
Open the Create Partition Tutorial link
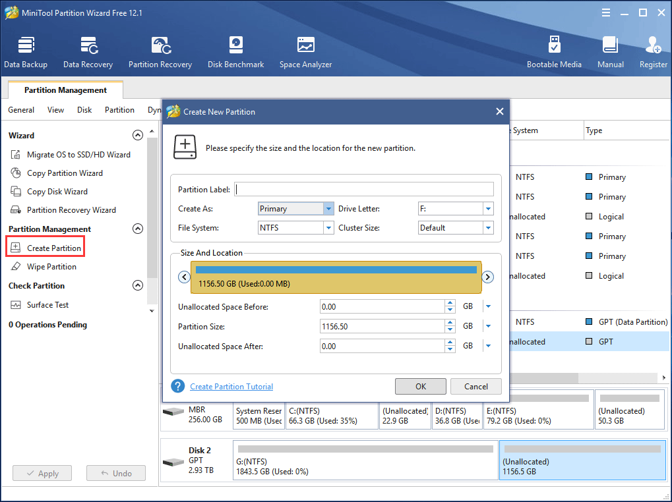click(x=231, y=386)
